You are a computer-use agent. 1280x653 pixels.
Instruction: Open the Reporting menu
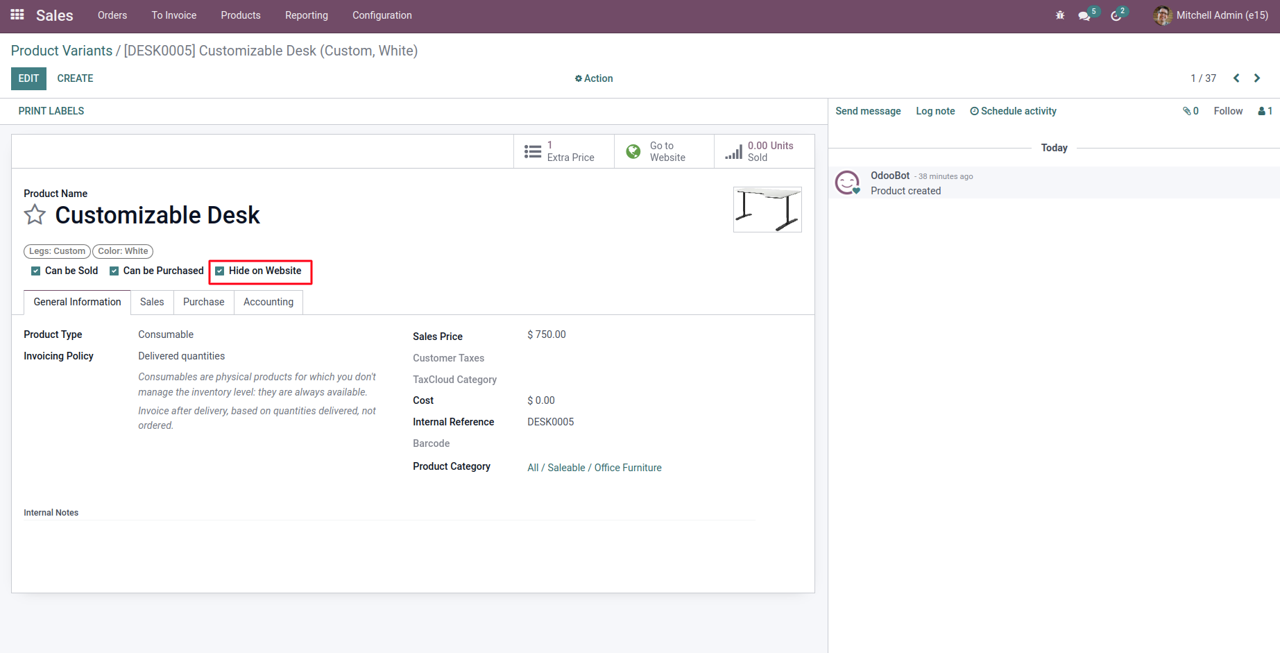pyautogui.click(x=307, y=15)
